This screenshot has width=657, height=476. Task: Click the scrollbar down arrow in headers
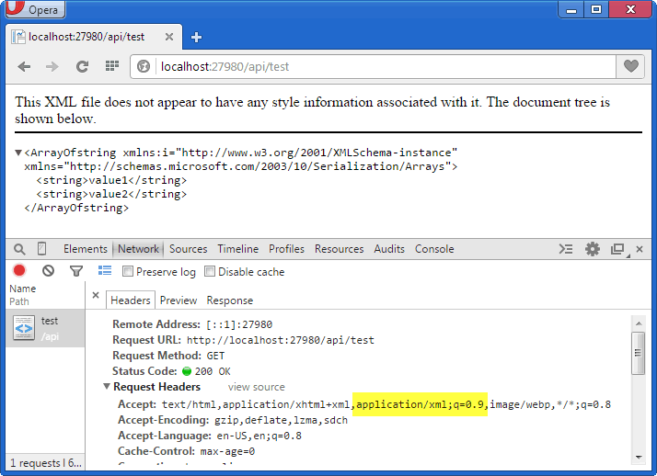pos(639,458)
